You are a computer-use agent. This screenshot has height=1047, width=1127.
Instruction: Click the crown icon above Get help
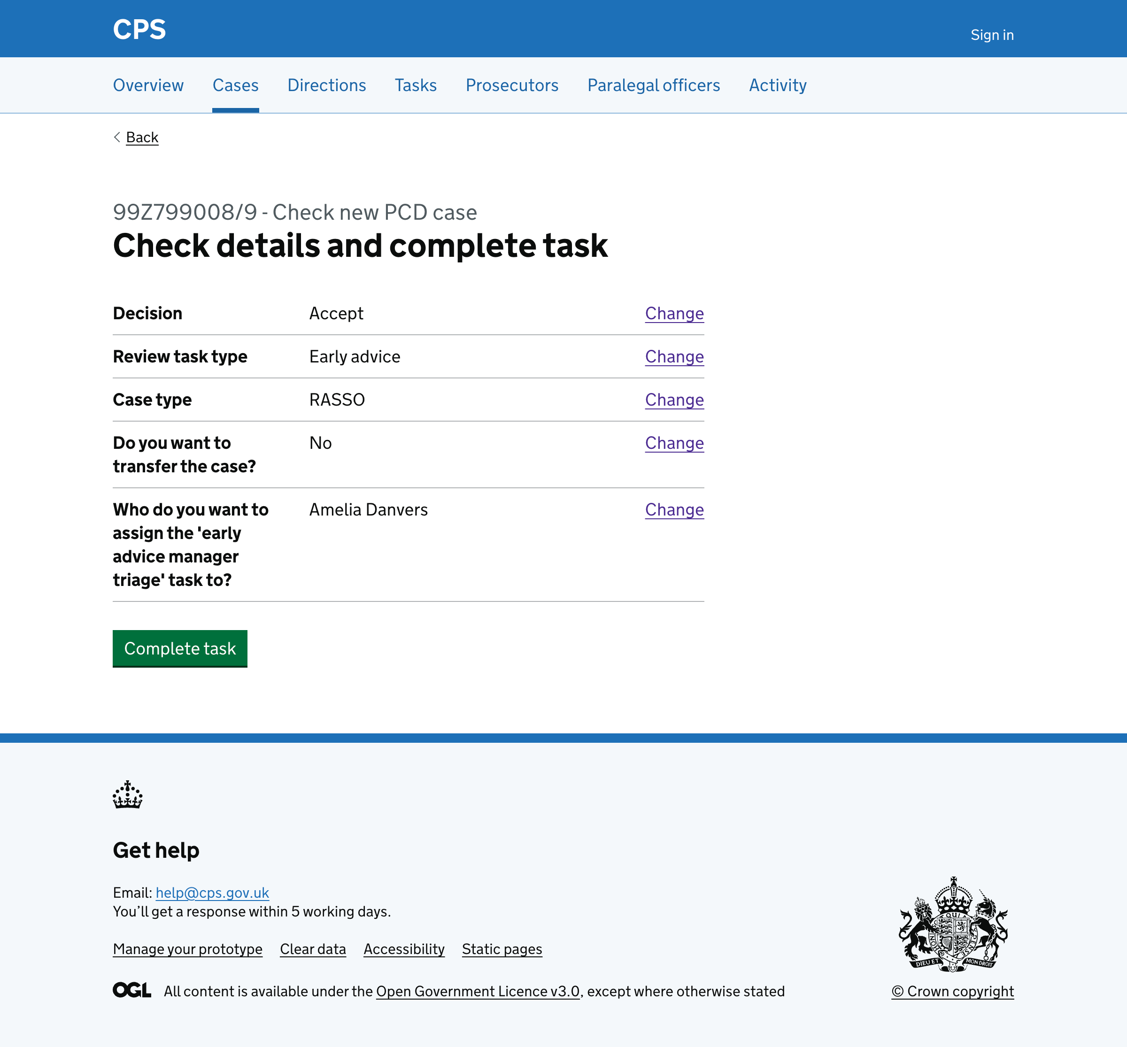click(x=128, y=795)
